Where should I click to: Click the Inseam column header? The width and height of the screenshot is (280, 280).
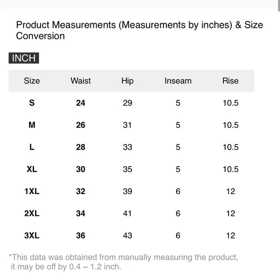[178, 81]
